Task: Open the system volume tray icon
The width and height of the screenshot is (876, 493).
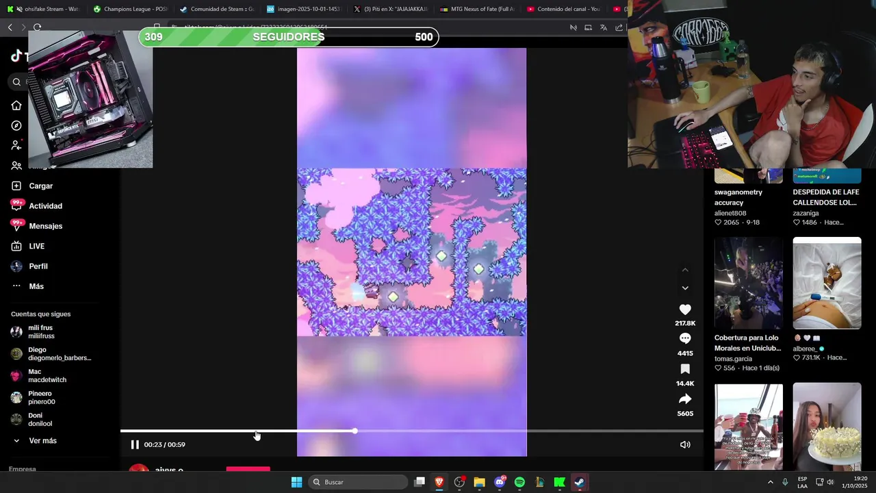Action: (830, 482)
